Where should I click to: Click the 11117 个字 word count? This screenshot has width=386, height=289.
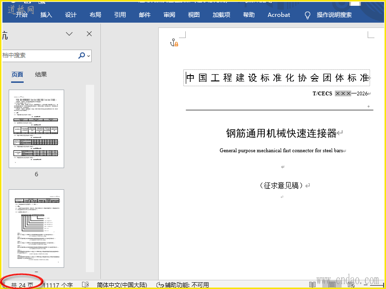point(57,285)
